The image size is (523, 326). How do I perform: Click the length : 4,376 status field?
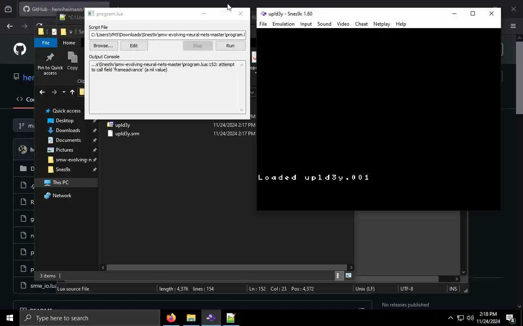[174, 289]
